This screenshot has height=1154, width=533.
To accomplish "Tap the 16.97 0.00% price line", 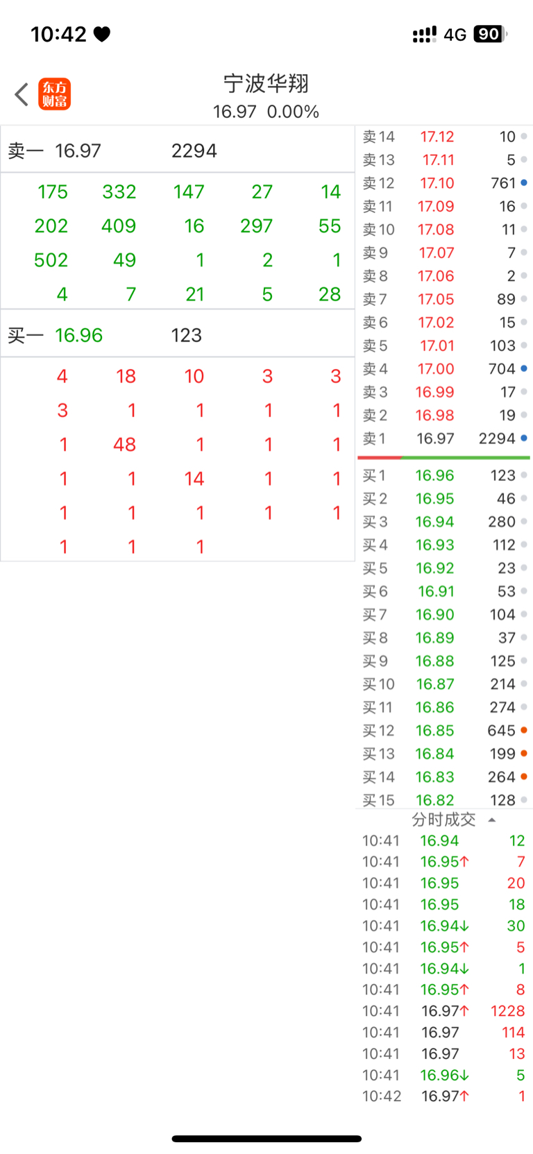I will [x=266, y=112].
